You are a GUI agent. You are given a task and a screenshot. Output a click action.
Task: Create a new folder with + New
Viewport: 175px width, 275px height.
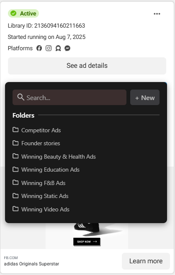(x=145, y=98)
